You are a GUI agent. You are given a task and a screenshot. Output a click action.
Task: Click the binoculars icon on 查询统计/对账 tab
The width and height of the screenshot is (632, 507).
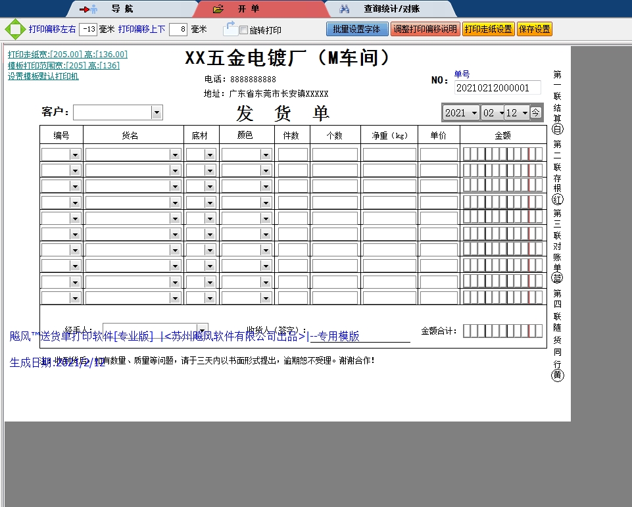[x=345, y=9]
